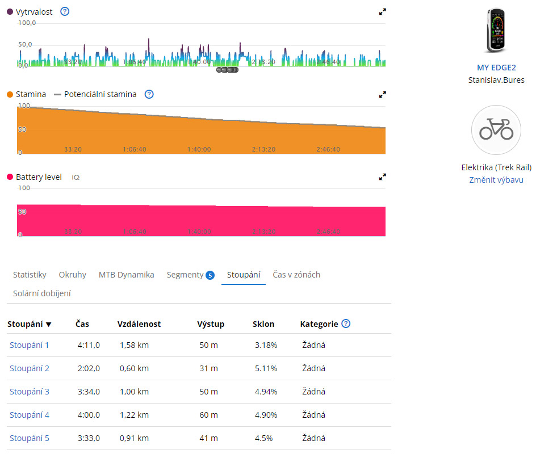
Task: Click the Garmin Edge device image
Action: [496, 31]
